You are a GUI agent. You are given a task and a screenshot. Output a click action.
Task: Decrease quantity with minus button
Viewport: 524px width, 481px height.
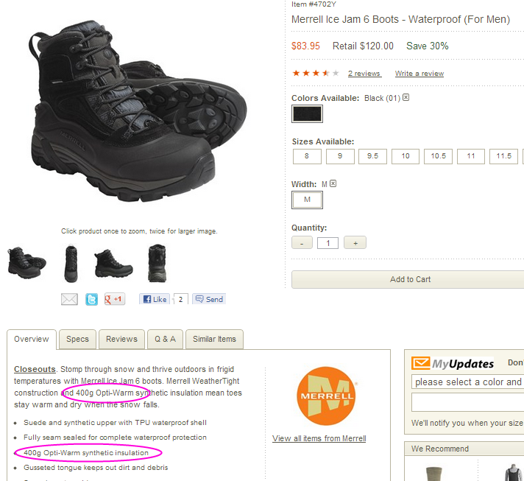[302, 243]
